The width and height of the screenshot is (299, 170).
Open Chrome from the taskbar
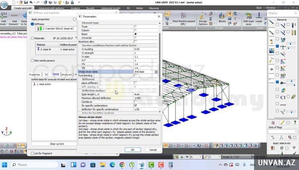pos(122,164)
